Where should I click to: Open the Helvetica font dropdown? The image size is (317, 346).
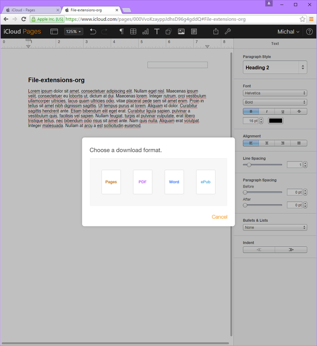(275, 93)
